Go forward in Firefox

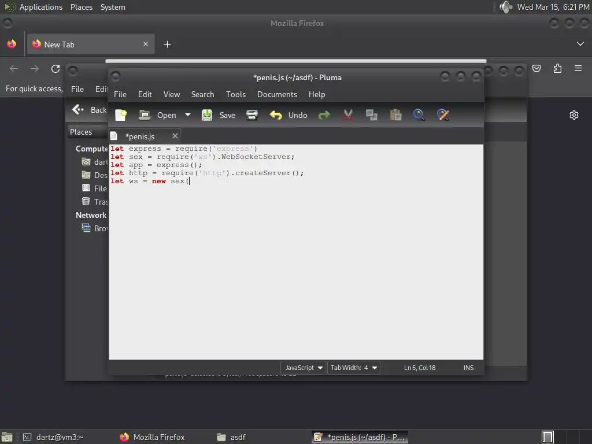(x=35, y=69)
